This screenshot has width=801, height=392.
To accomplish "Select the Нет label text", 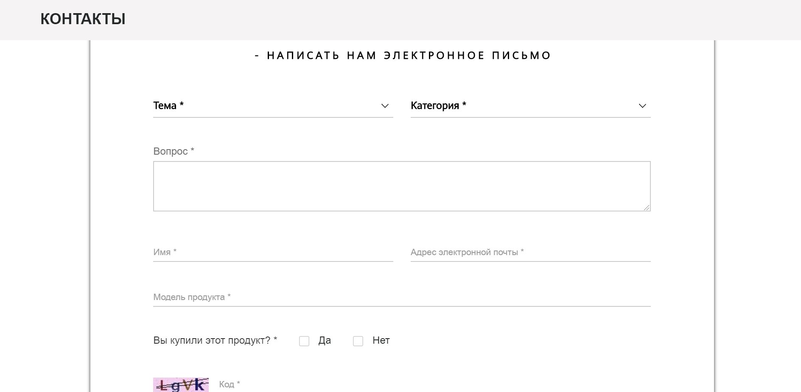I will [x=381, y=340].
